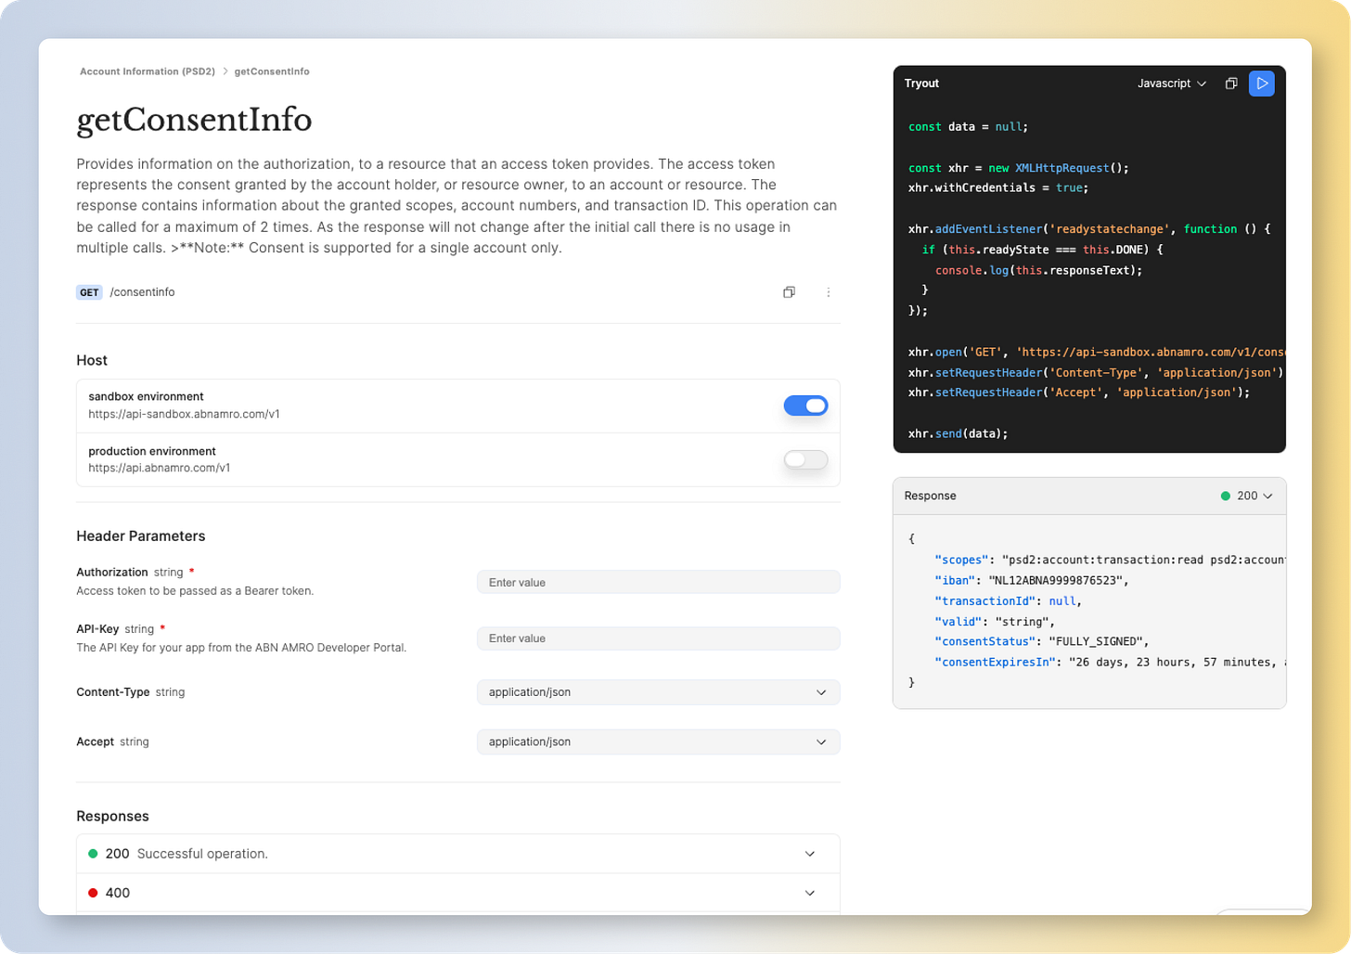
Task: Run the Tryout request with play button
Action: (1261, 84)
